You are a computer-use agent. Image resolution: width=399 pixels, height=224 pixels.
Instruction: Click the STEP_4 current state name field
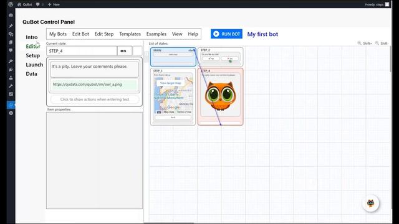[82, 51]
